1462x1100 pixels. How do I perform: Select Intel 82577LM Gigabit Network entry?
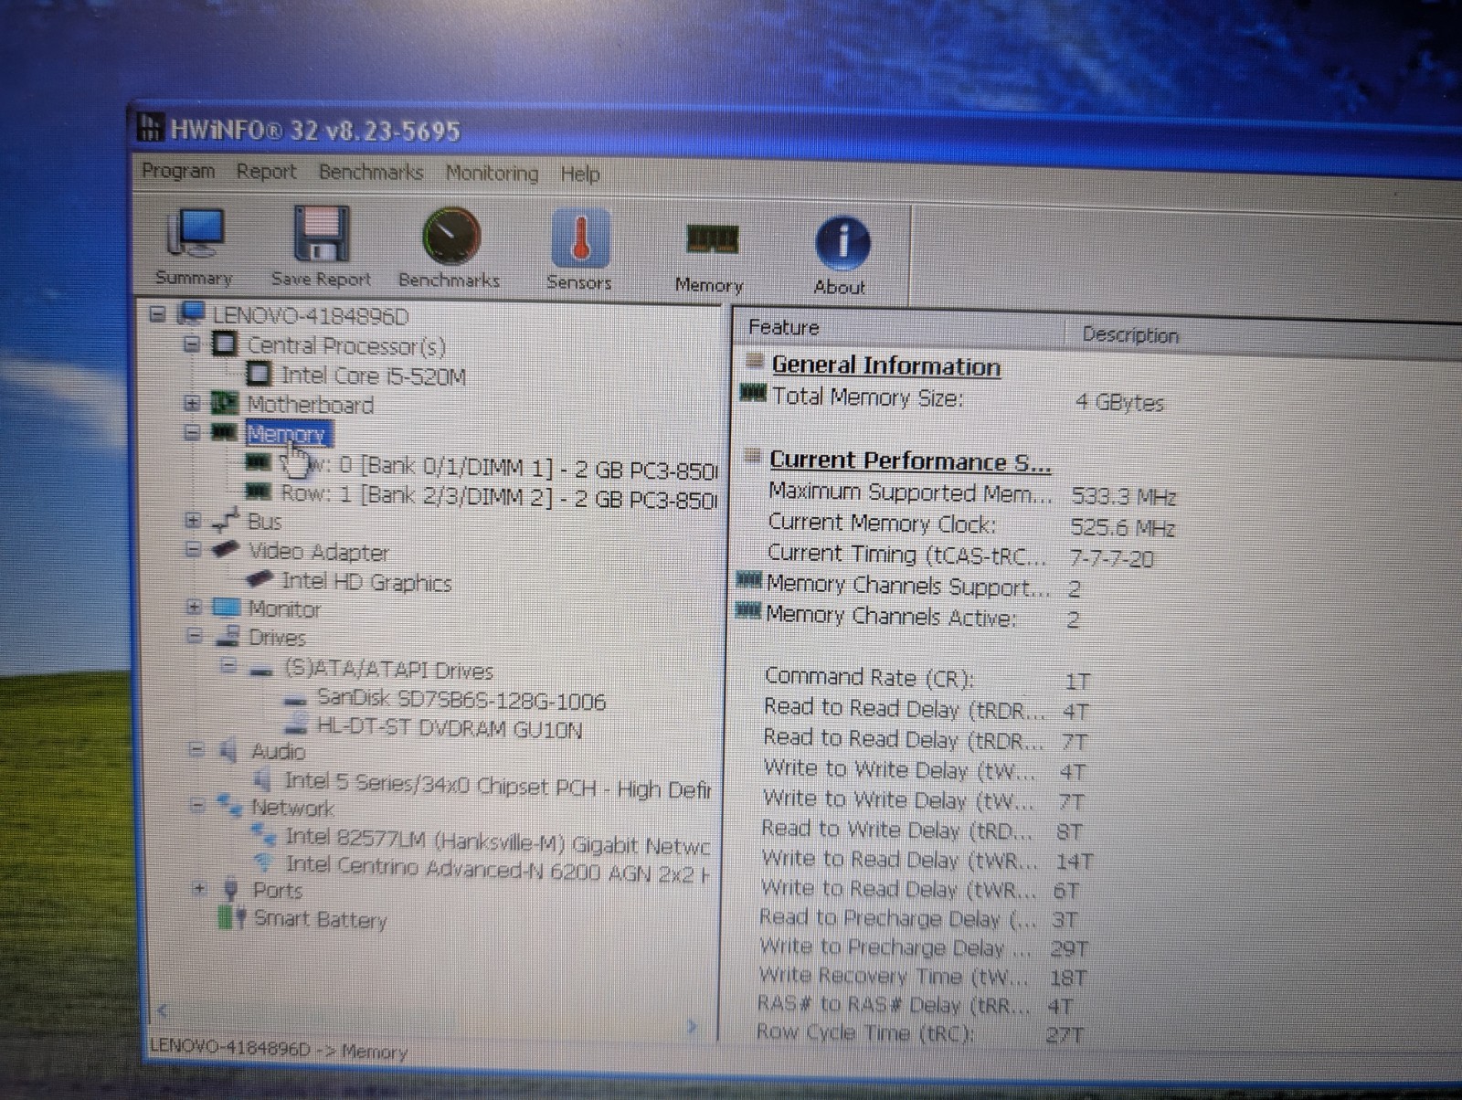(x=497, y=841)
